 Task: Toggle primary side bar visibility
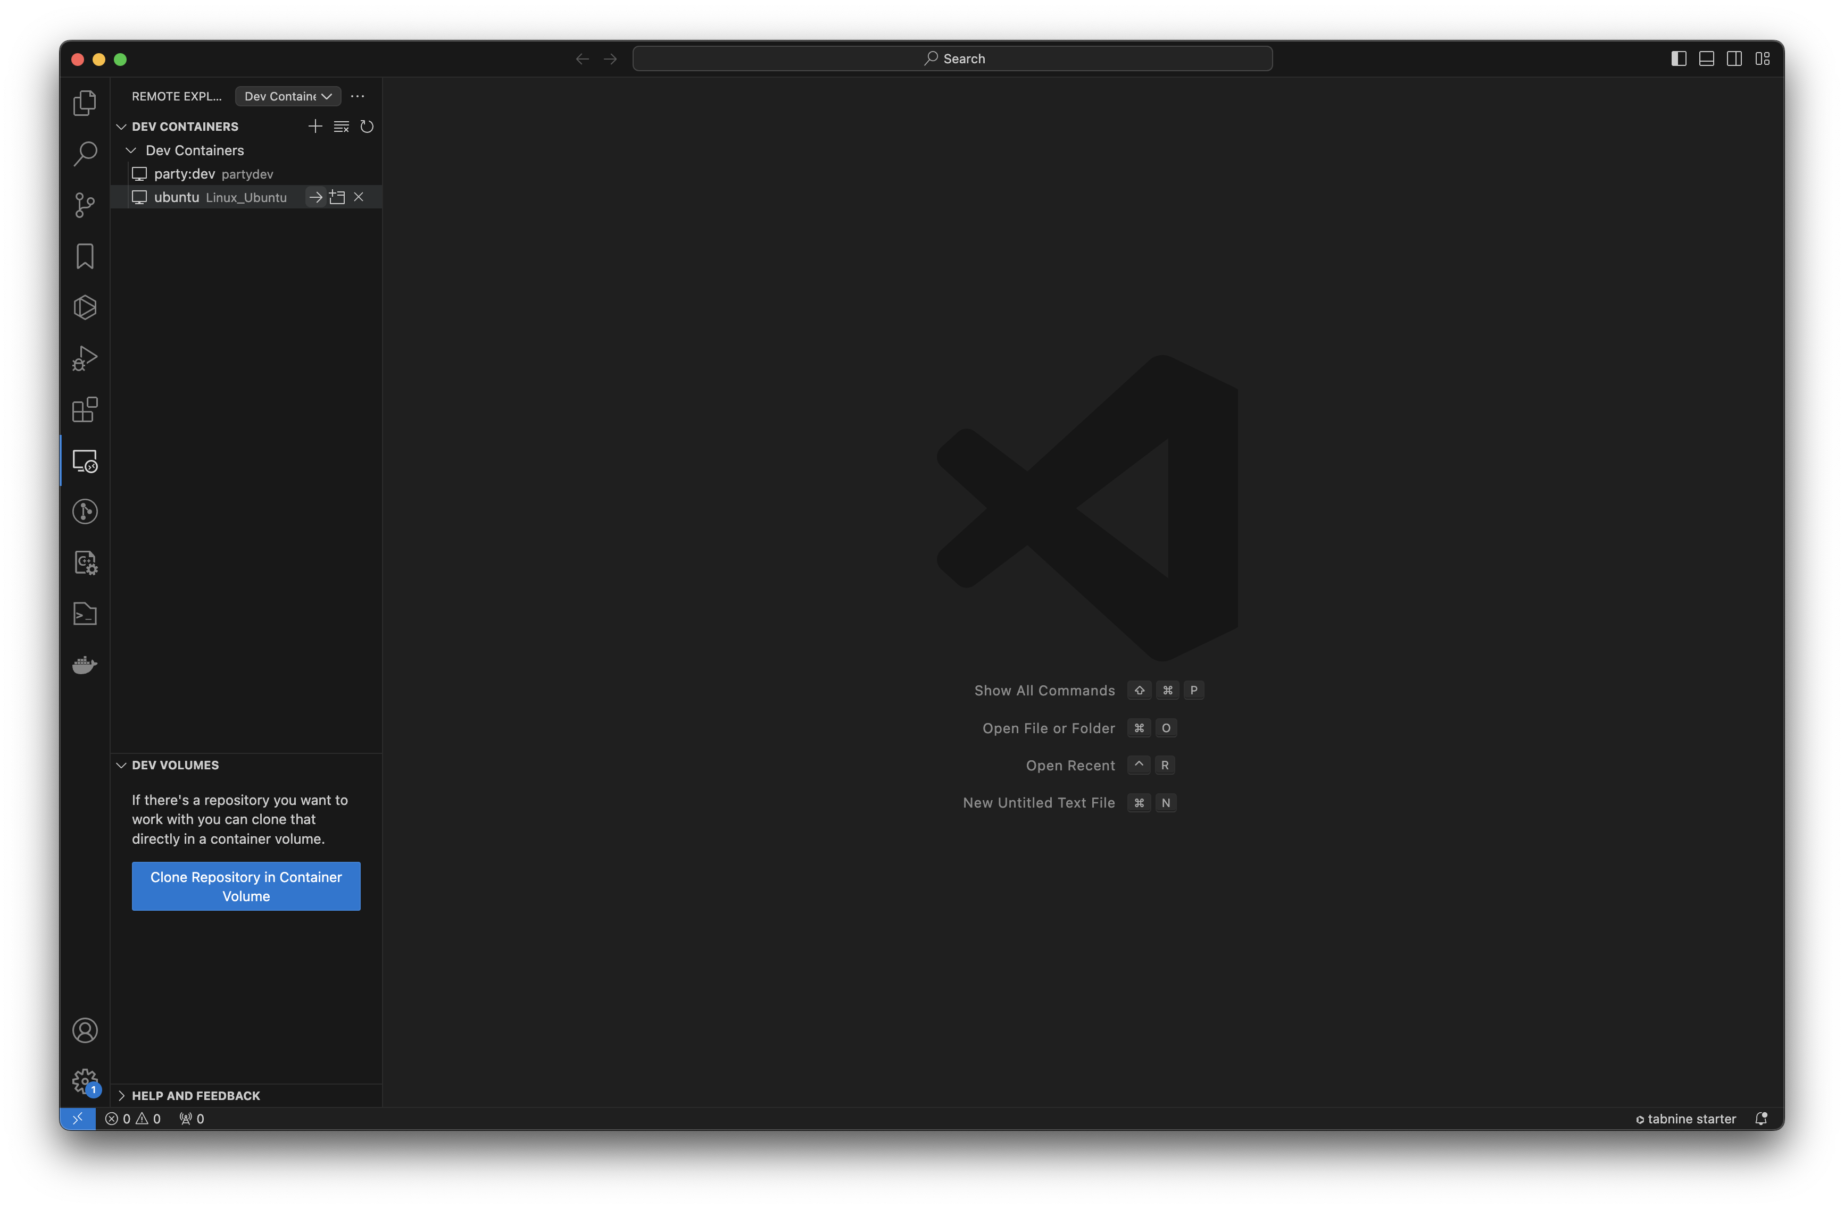click(1679, 59)
